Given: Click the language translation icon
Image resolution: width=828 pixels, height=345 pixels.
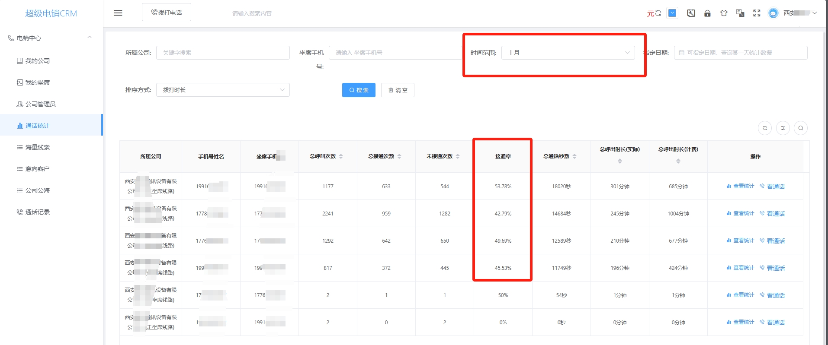Looking at the screenshot, I should point(740,13).
